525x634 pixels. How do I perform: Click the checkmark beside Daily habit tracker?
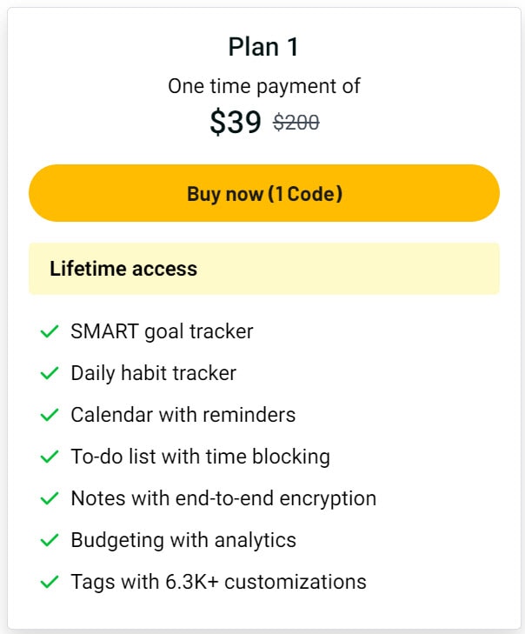coord(50,373)
